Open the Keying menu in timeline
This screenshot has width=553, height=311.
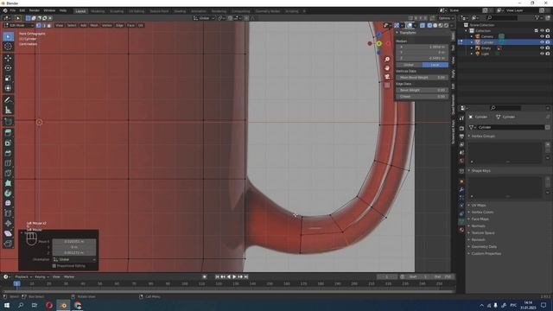(41, 276)
